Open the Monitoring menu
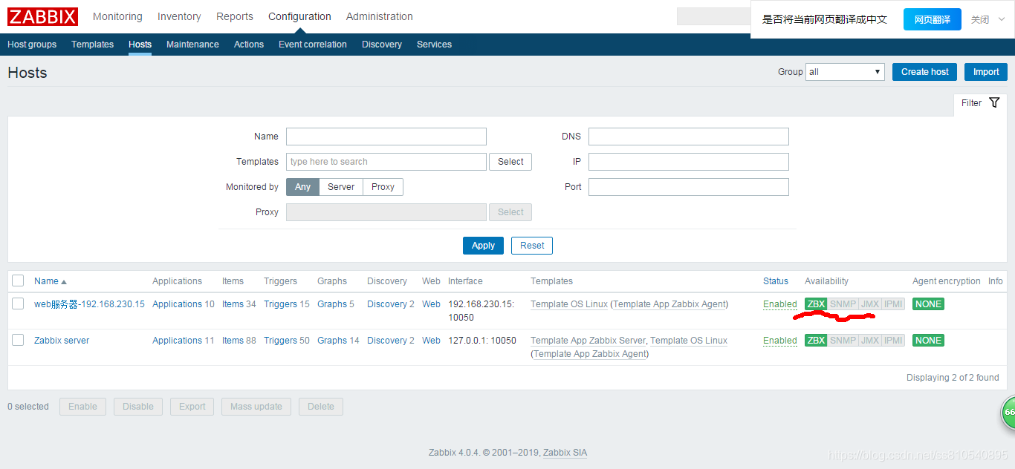Viewport: 1015px width, 469px height. 117,16
